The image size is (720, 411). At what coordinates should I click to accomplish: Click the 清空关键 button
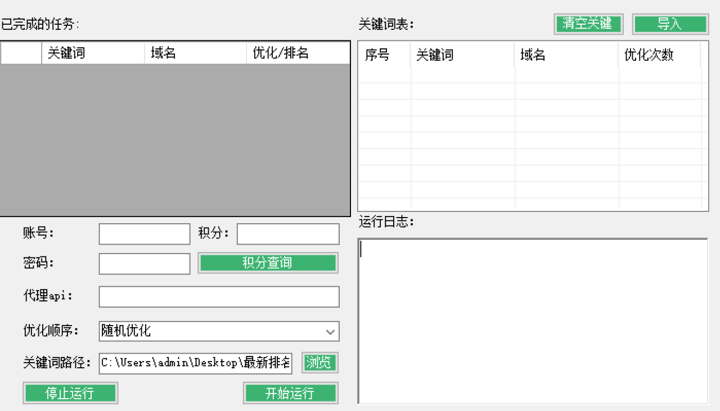pyautogui.click(x=588, y=24)
